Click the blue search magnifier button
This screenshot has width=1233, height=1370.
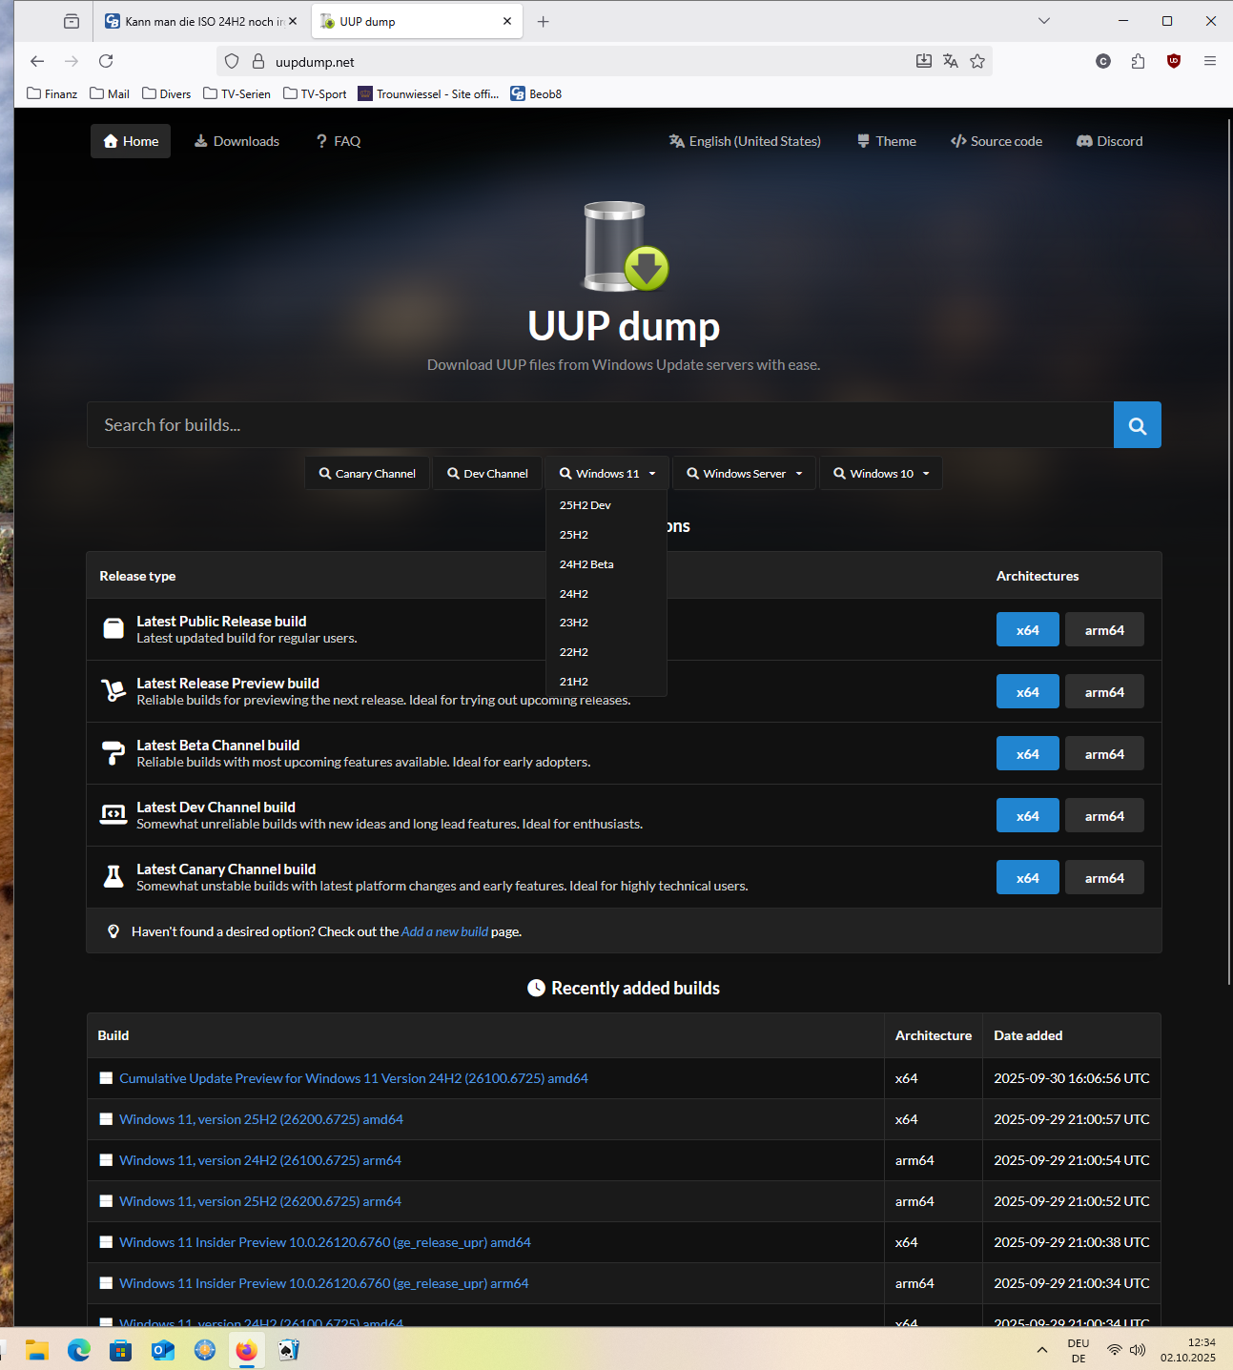click(1137, 425)
